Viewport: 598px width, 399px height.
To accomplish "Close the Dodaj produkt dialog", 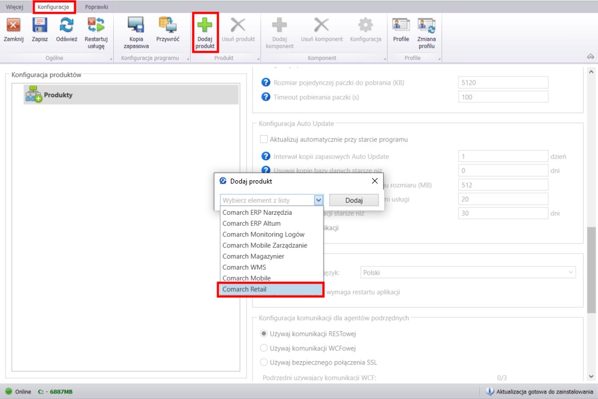I will click(375, 181).
